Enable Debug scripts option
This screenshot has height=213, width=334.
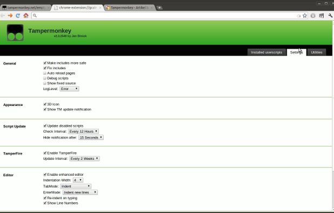point(45,78)
